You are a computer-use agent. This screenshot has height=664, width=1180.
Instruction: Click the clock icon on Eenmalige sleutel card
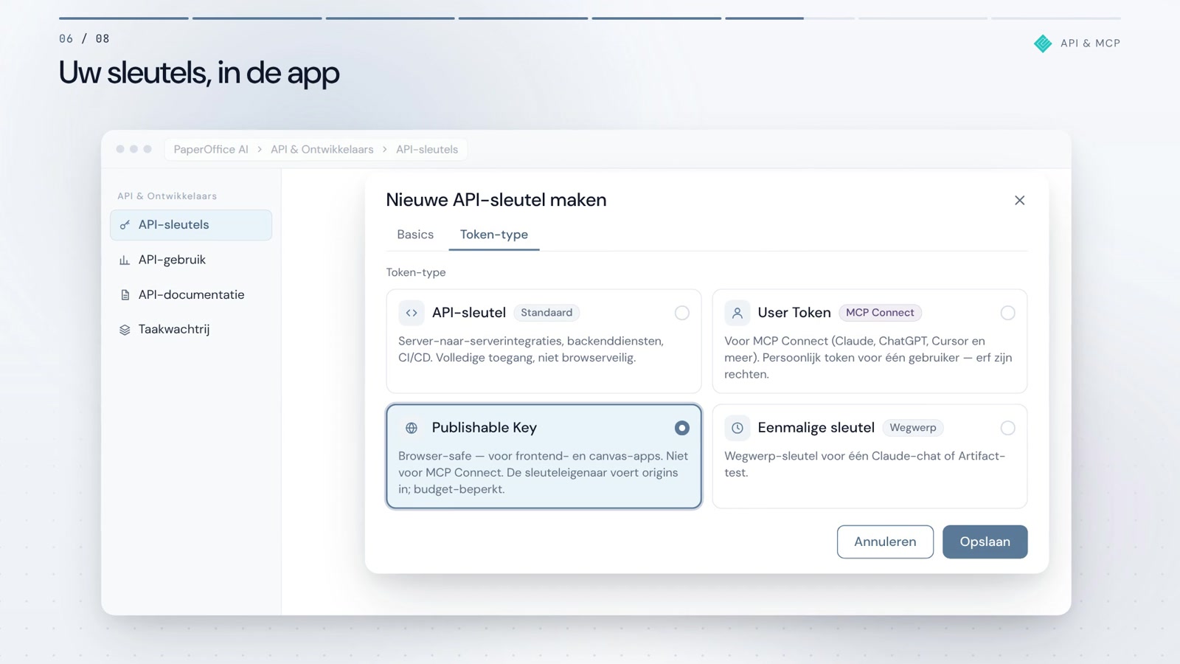pos(737,428)
